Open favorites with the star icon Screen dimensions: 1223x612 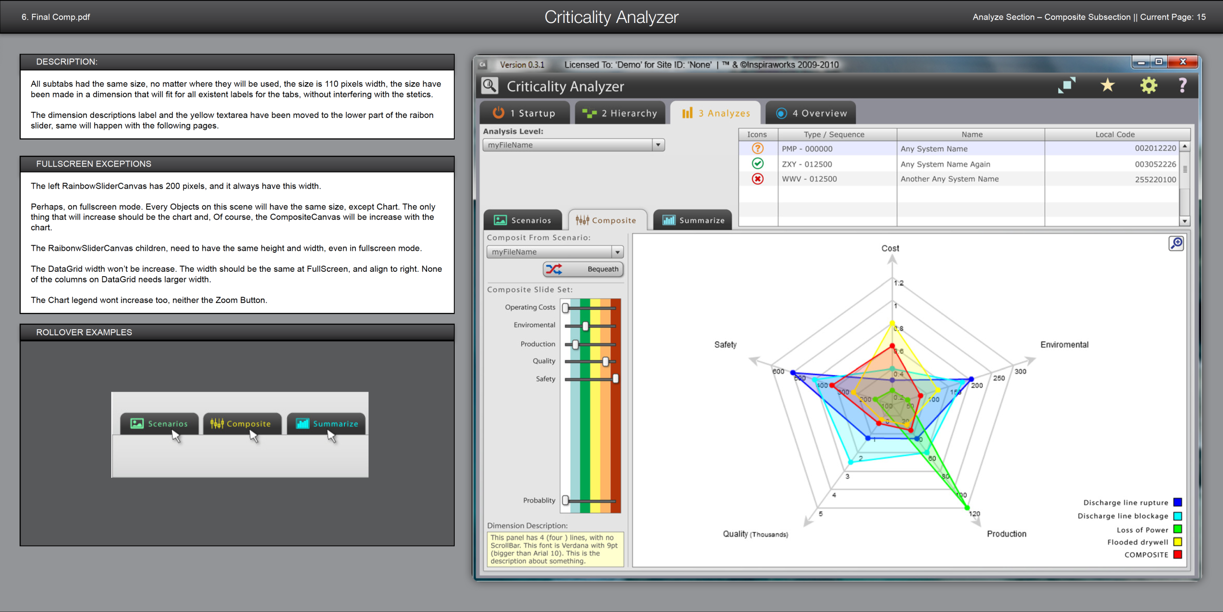click(1107, 86)
